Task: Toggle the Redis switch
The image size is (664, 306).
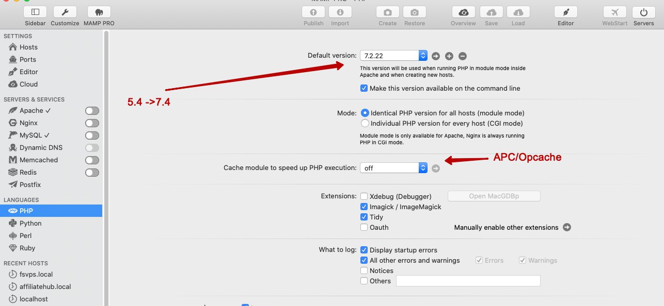Action: click(92, 173)
